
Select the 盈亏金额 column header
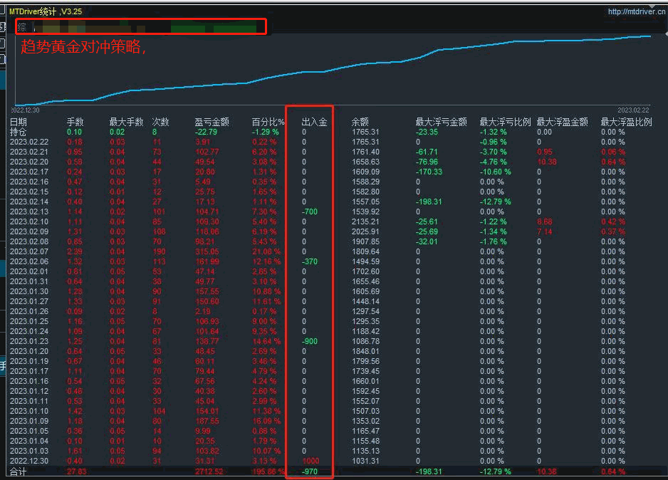click(x=212, y=122)
